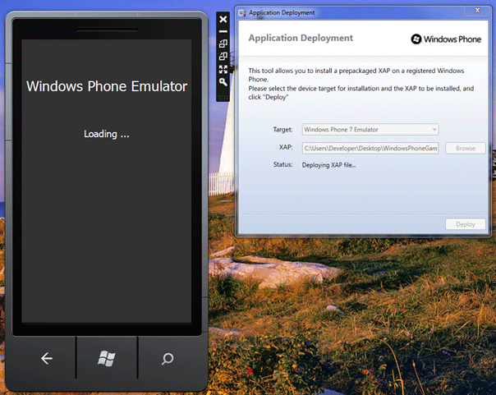Tap the phone's Windows Start button
This screenshot has height=395, width=496.
[x=107, y=358]
